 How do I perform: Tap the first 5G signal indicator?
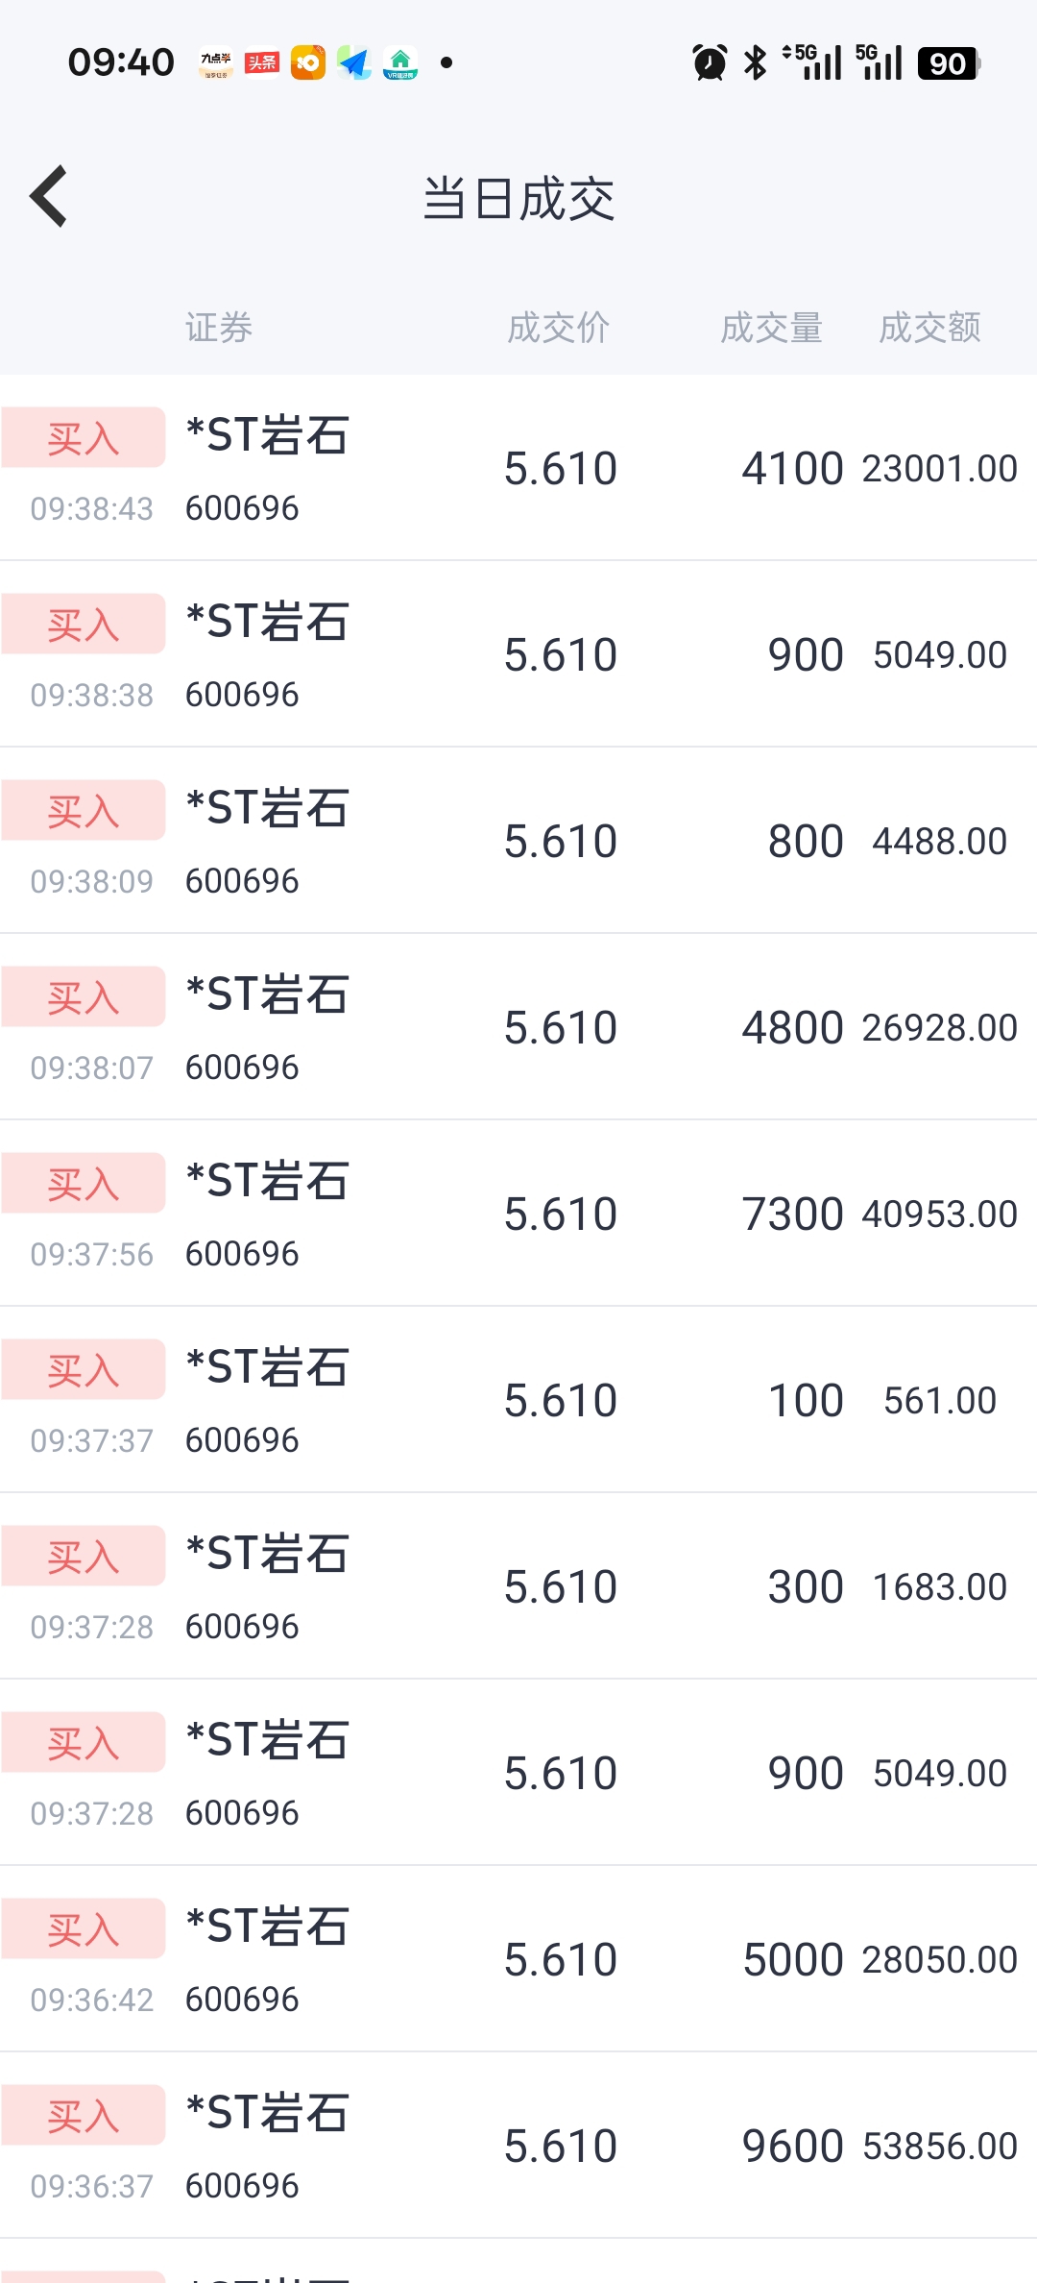[x=812, y=62]
